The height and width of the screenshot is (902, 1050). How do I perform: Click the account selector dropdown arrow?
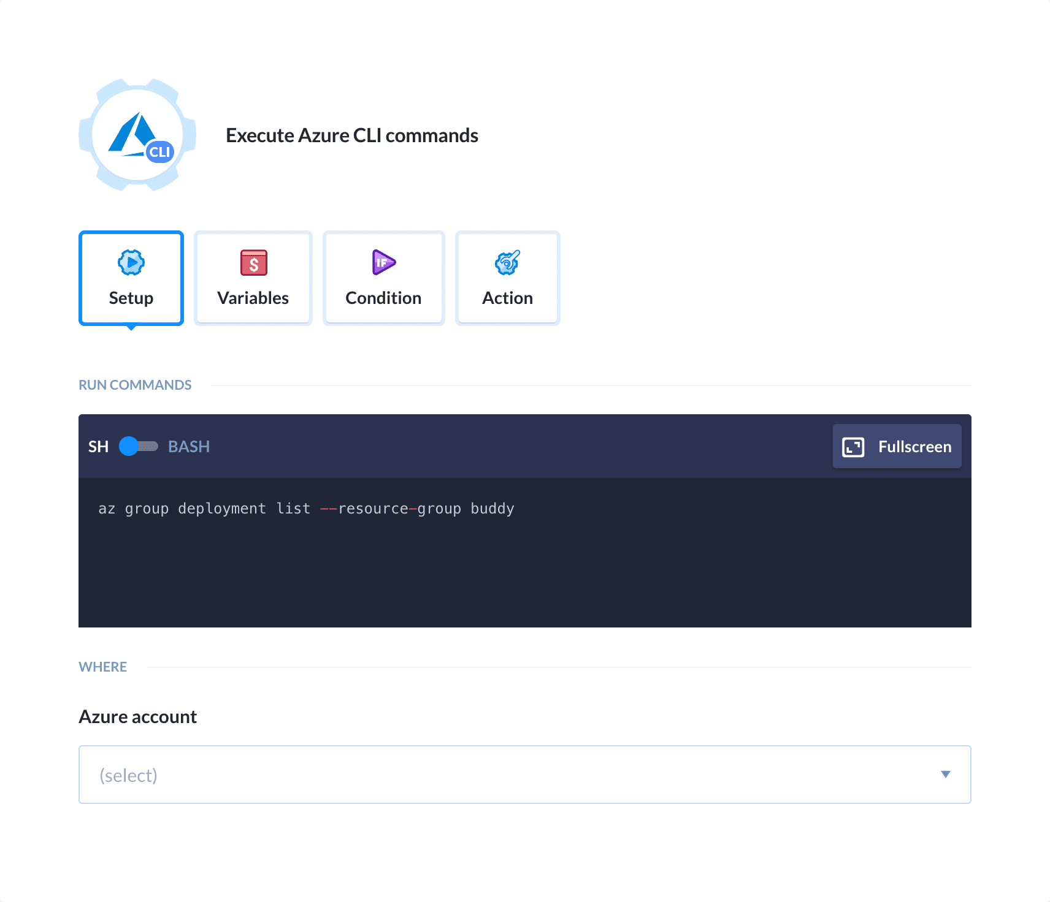[x=946, y=775]
